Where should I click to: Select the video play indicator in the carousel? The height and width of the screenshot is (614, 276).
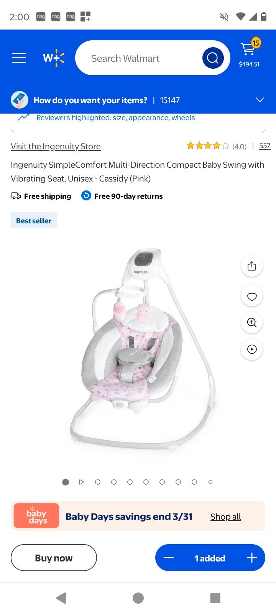[x=81, y=482]
